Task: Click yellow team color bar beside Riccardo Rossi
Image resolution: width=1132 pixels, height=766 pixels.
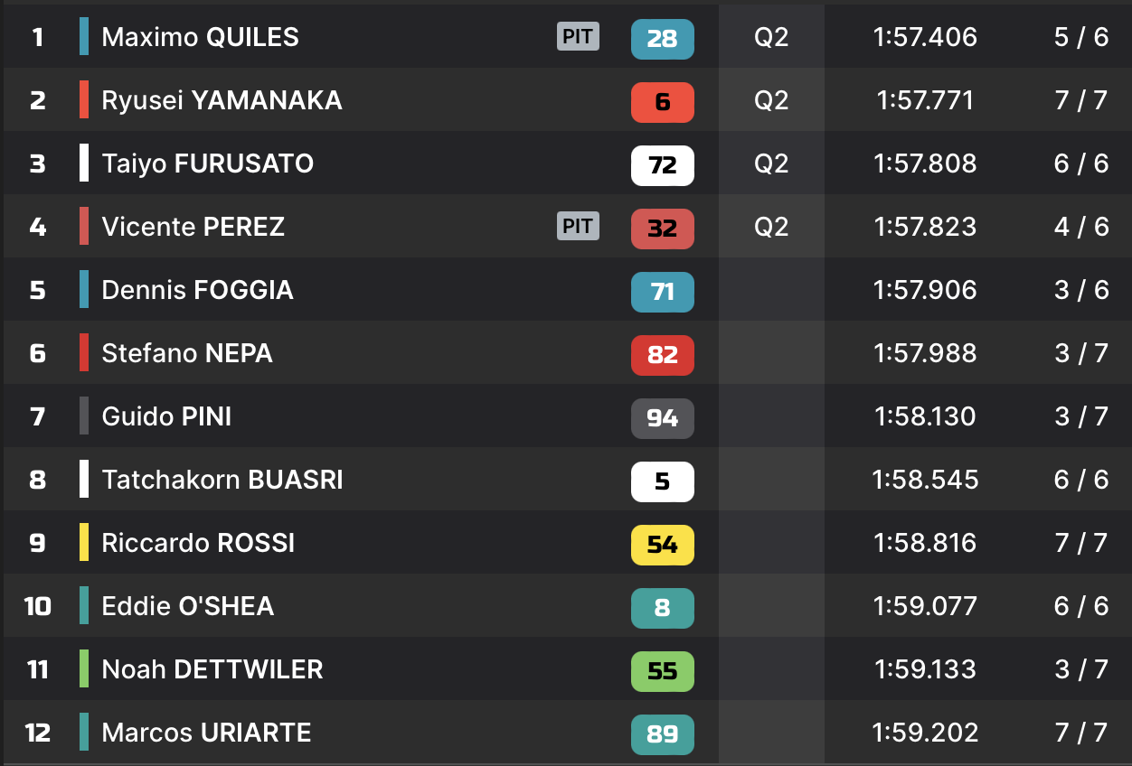Action: 84,543
